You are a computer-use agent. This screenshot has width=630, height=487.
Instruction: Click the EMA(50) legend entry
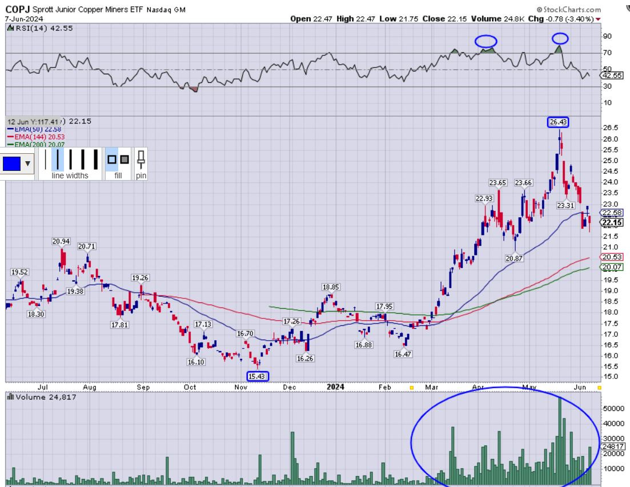38,129
